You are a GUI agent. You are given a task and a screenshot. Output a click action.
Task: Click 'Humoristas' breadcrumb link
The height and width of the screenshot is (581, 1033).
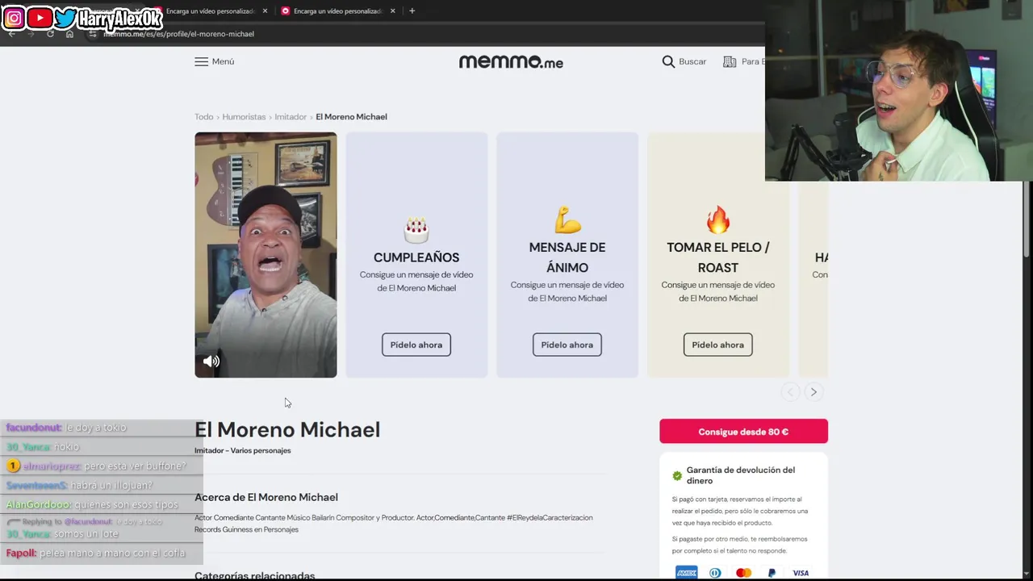tap(244, 117)
